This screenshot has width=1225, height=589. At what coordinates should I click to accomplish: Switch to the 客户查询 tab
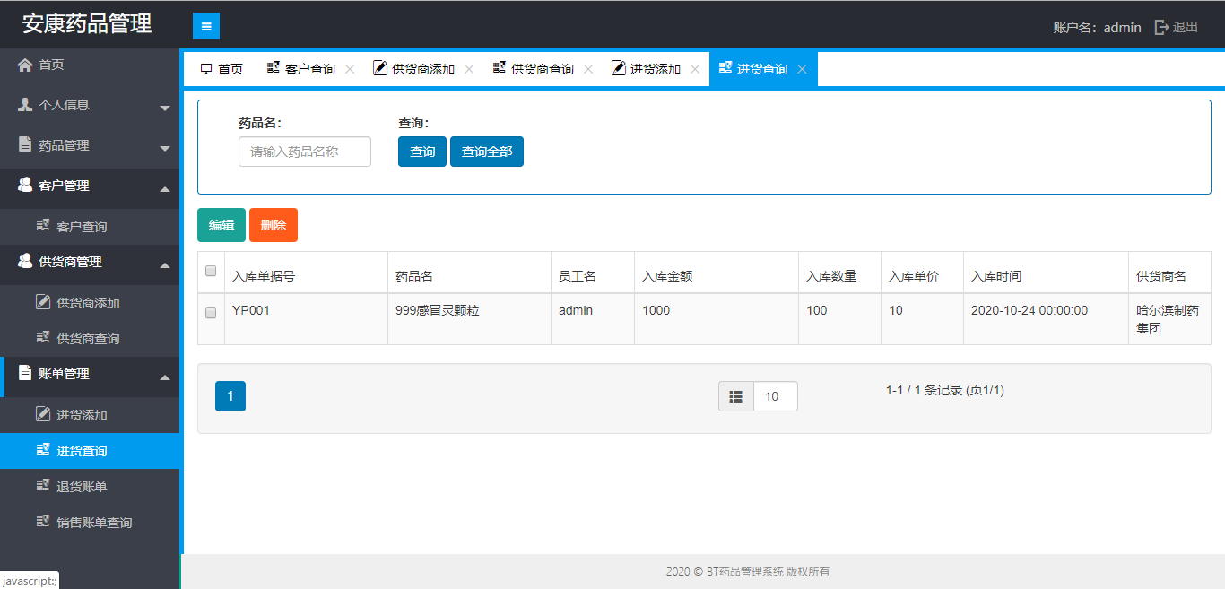pyautogui.click(x=309, y=69)
